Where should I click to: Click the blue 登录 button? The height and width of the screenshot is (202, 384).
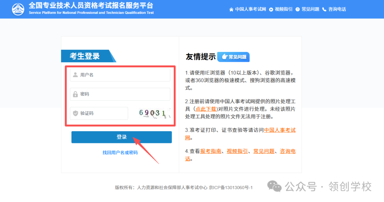(122, 137)
